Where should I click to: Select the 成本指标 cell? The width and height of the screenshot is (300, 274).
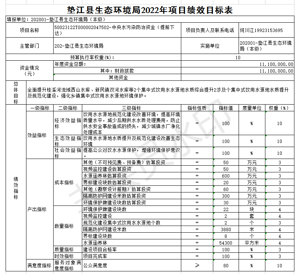click(68, 182)
